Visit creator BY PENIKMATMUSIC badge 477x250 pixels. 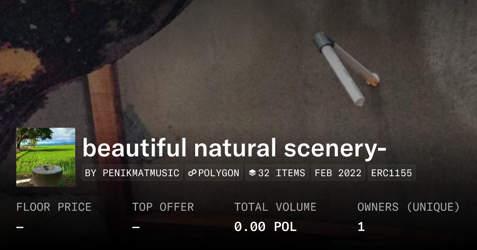point(132,173)
